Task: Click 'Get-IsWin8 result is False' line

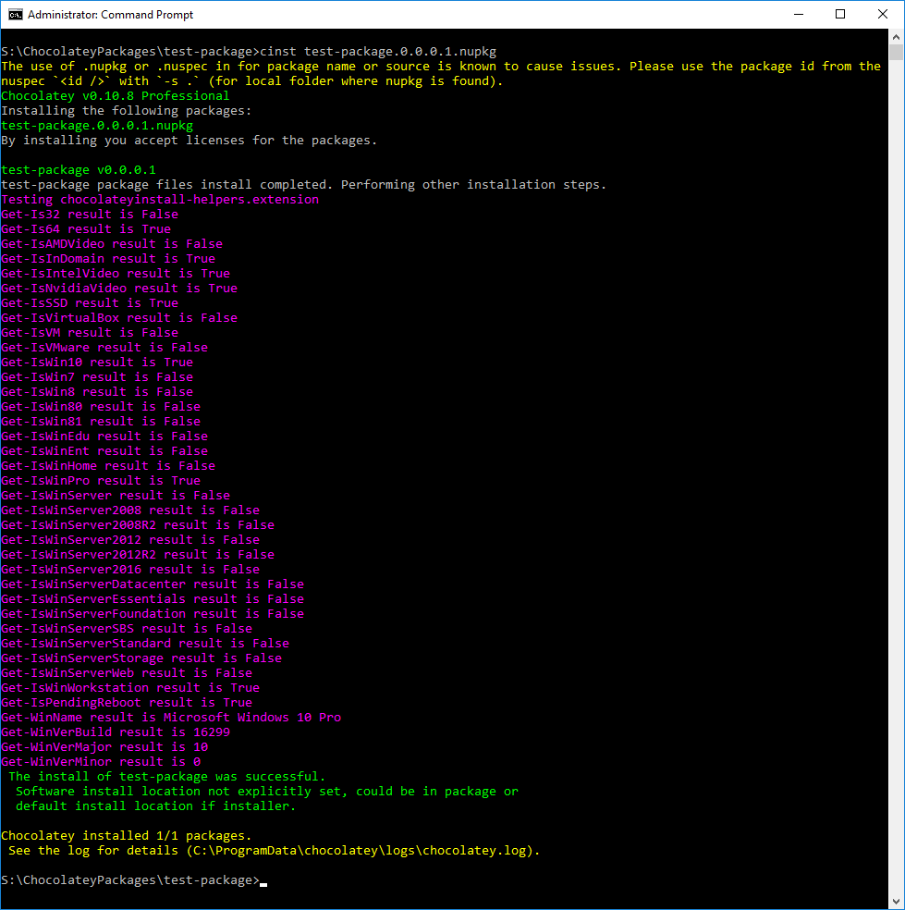Action: click(x=97, y=392)
